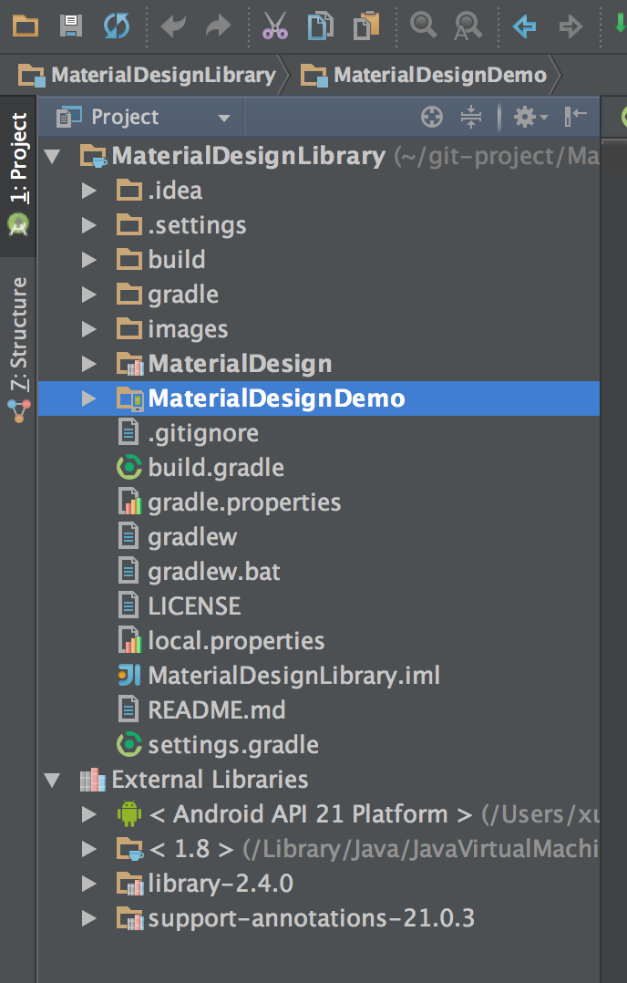
Task: Click the blue Back navigation arrow
Action: [524, 26]
